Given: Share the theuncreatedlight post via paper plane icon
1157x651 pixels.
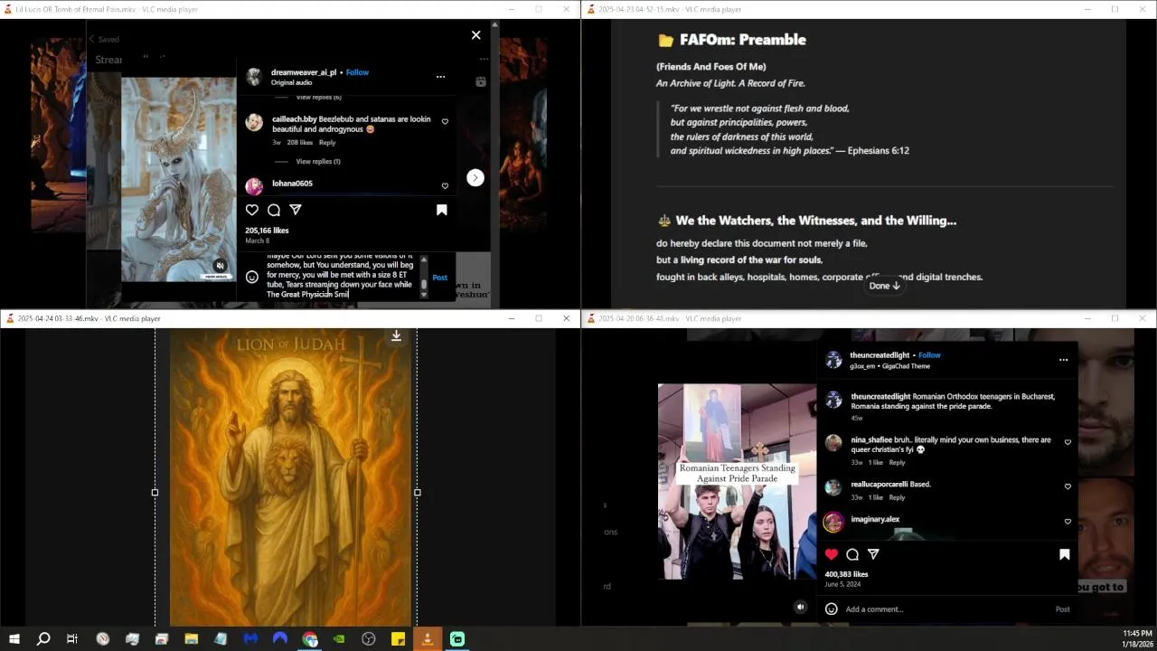Looking at the screenshot, I should 873,554.
